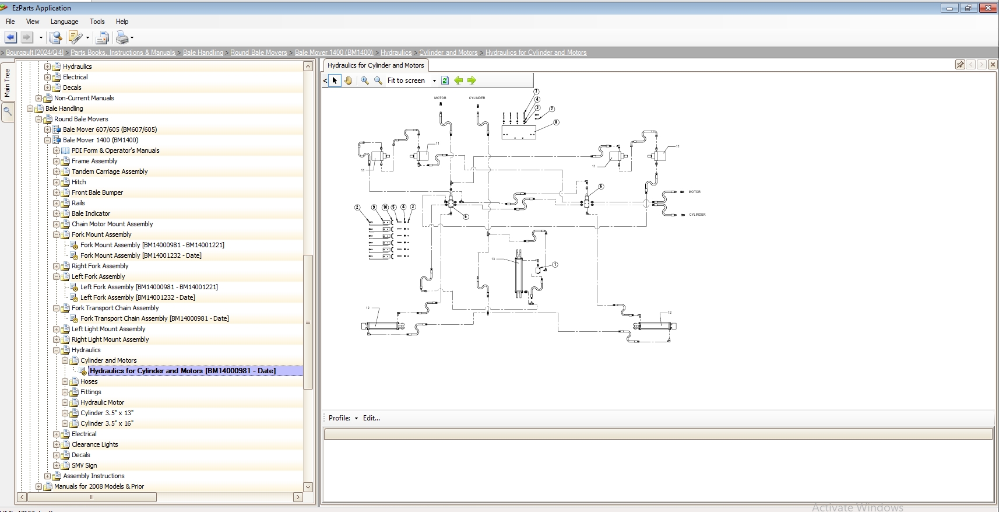
Task: Click the green refresh diagram icon
Action: click(x=445, y=80)
